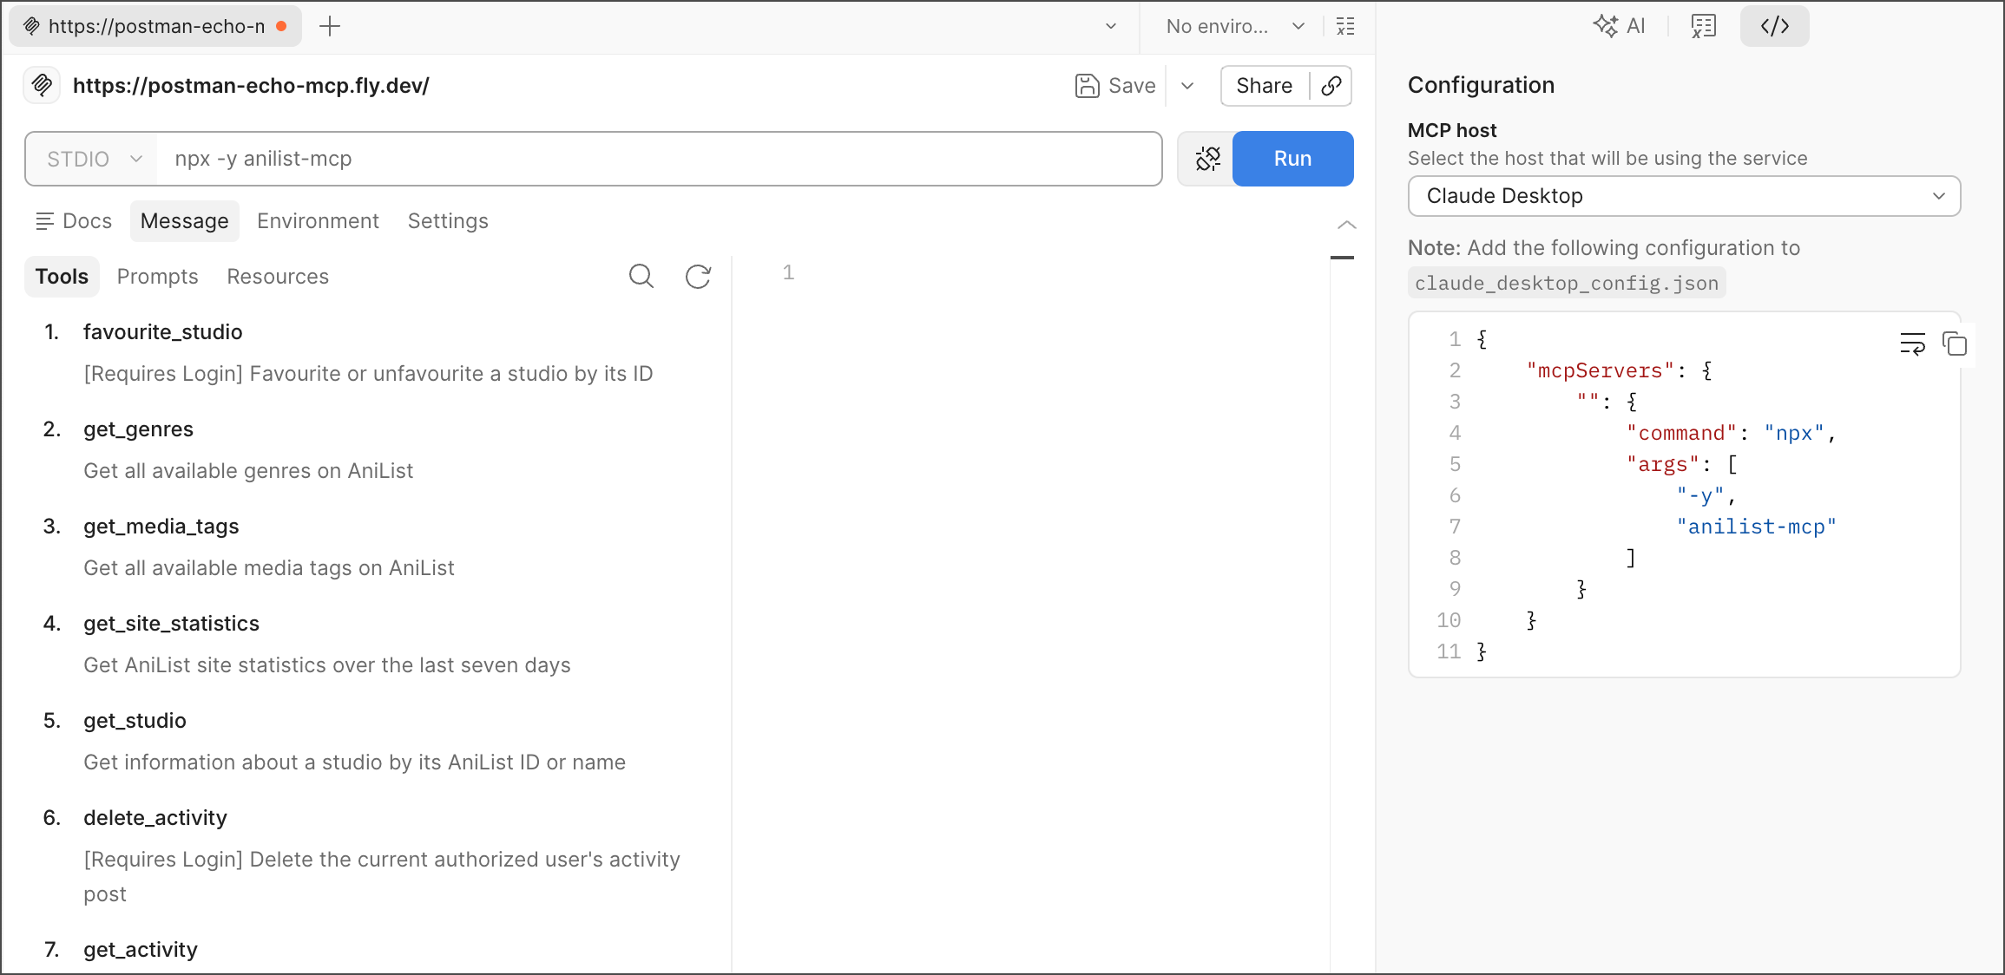This screenshot has width=2005, height=975.
Task: Copy the share link icon
Action: [1331, 86]
